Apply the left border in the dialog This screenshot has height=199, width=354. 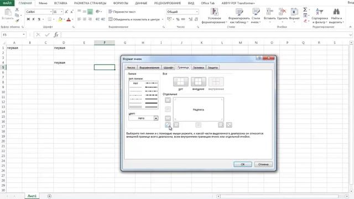(176, 125)
